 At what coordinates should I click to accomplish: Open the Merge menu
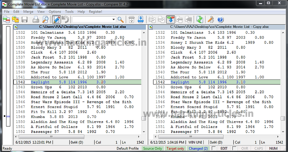(28, 11)
